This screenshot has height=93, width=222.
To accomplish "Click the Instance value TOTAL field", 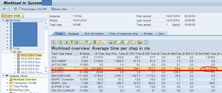I will (77, 16).
